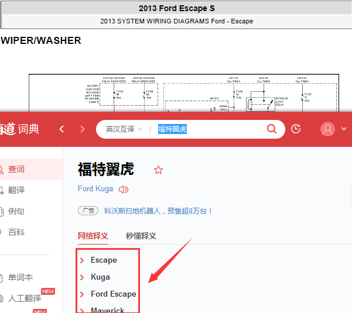Viewport: 352px width, 313px height.
Task: Favorite the word with star icon
Action: [x=158, y=170]
